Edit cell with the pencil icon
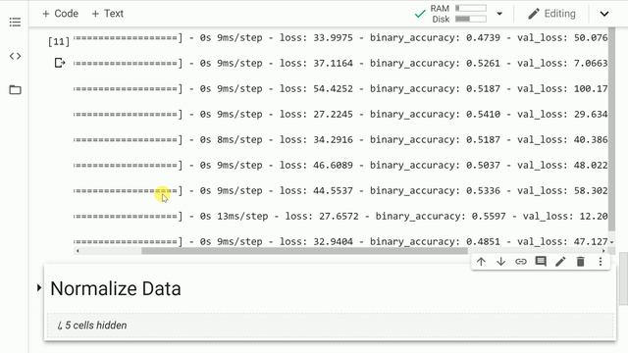 point(560,262)
